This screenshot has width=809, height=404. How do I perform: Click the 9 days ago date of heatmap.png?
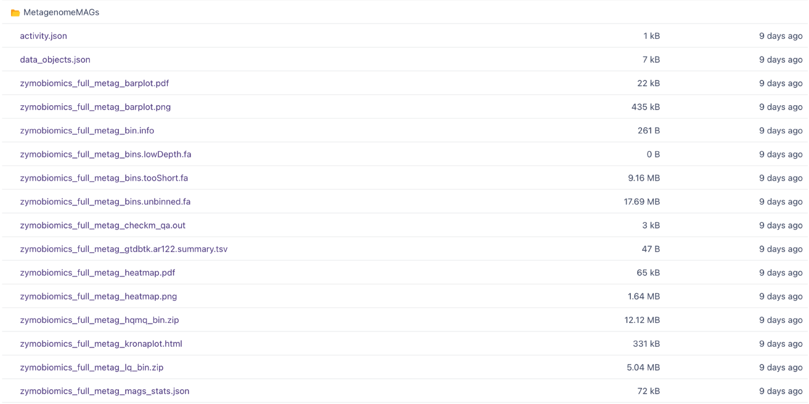781,296
